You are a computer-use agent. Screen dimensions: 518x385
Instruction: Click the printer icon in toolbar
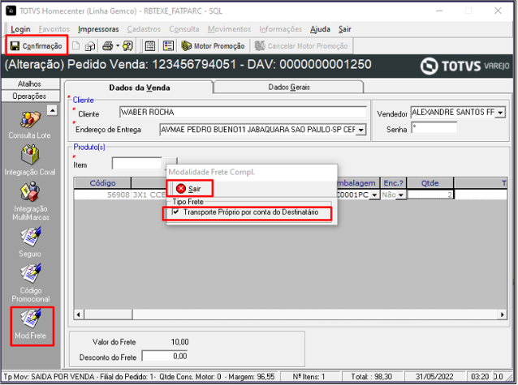click(x=107, y=46)
